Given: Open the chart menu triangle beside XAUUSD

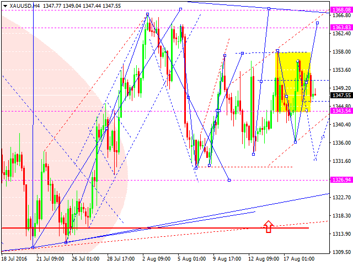Looking at the screenshot, I should [5, 6].
